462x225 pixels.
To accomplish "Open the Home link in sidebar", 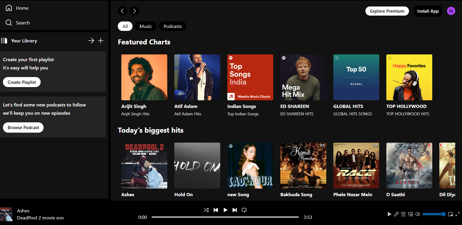I will tap(22, 8).
